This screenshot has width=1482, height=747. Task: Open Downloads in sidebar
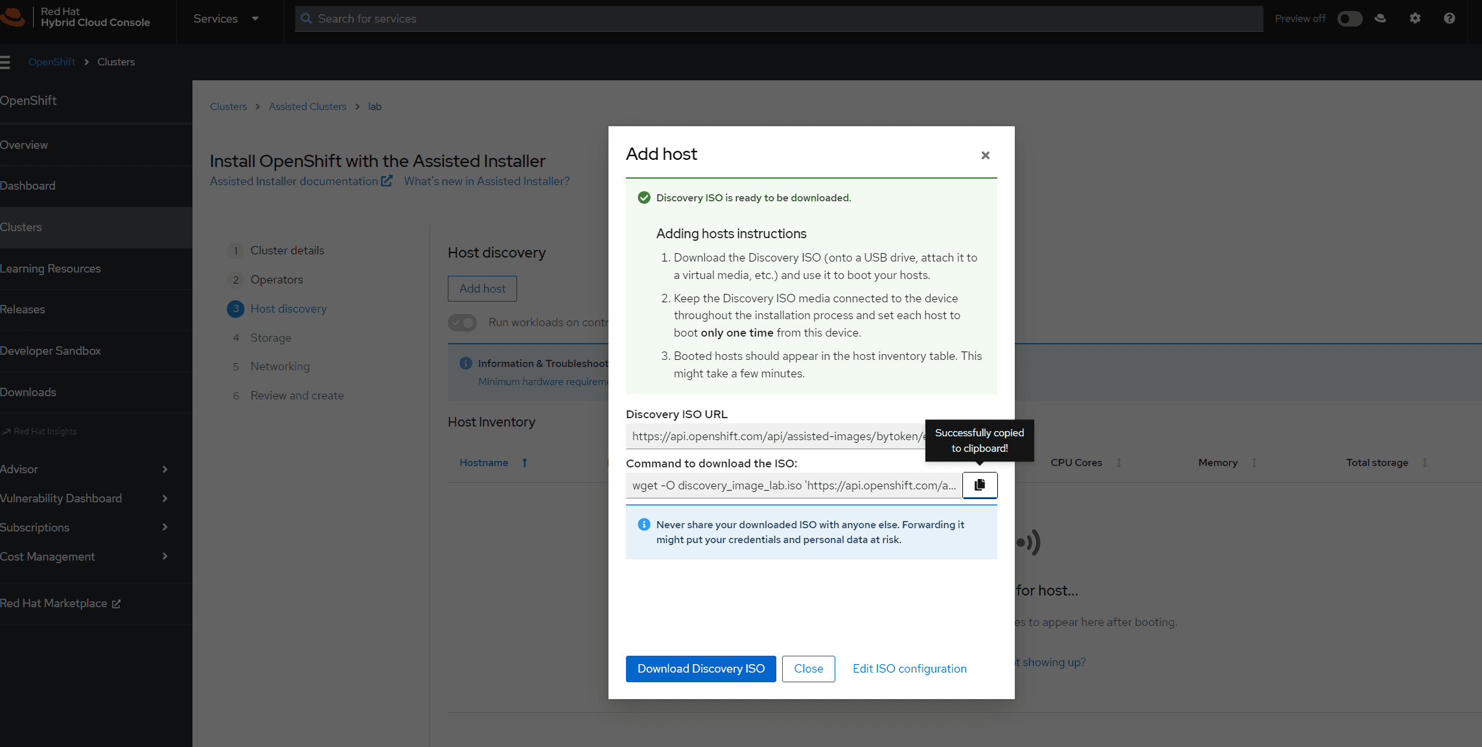[x=96, y=392]
